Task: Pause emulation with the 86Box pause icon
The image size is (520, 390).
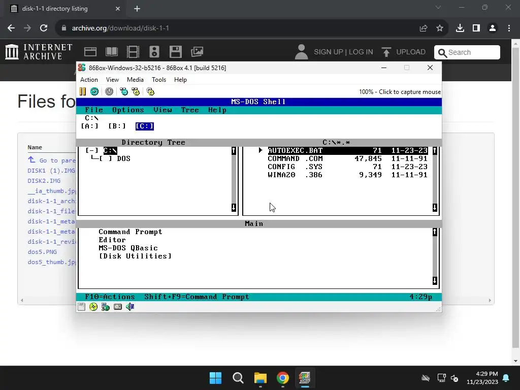Action: [83, 91]
